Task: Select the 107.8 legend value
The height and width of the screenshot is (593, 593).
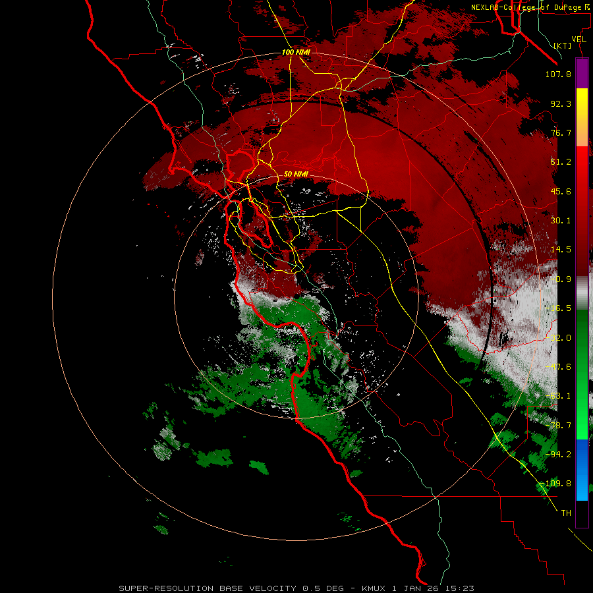Action: coord(558,74)
